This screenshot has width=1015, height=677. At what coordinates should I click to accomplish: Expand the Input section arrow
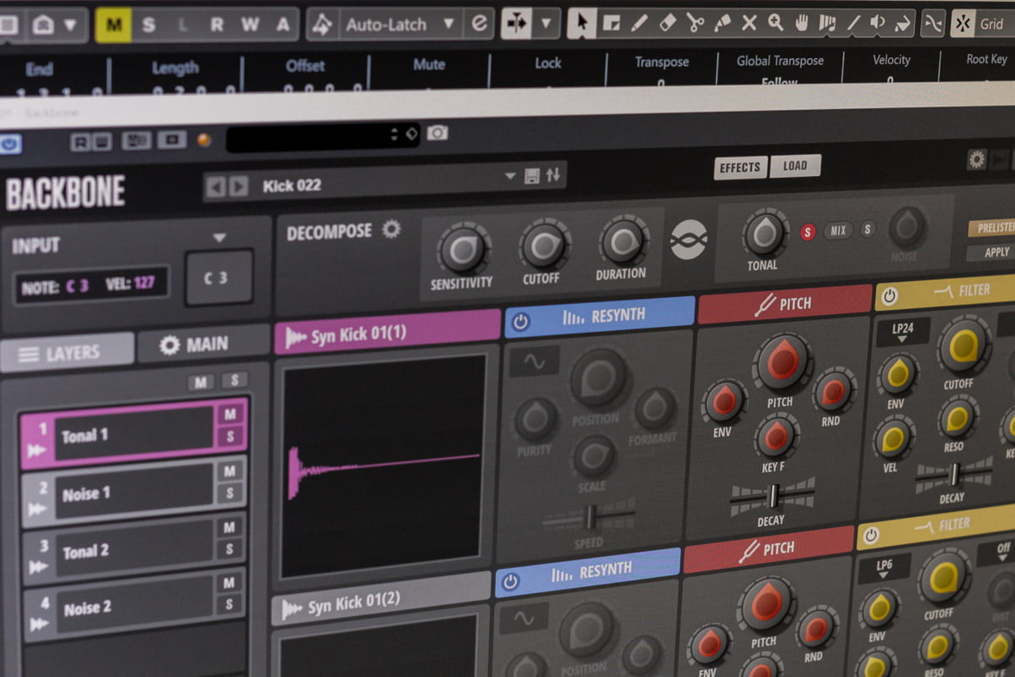220,238
